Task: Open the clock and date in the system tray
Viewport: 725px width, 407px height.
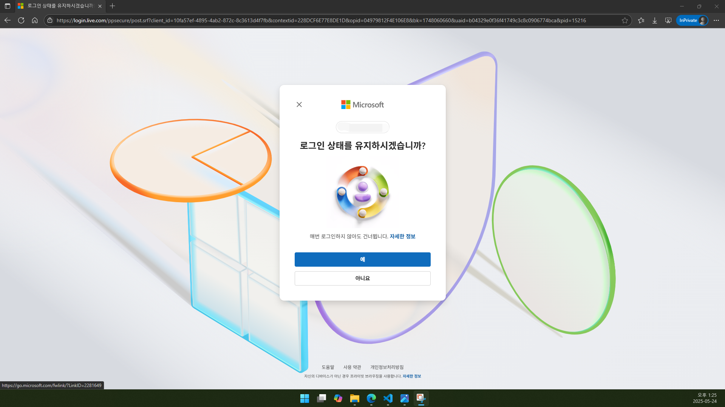Action: (705, 398)
